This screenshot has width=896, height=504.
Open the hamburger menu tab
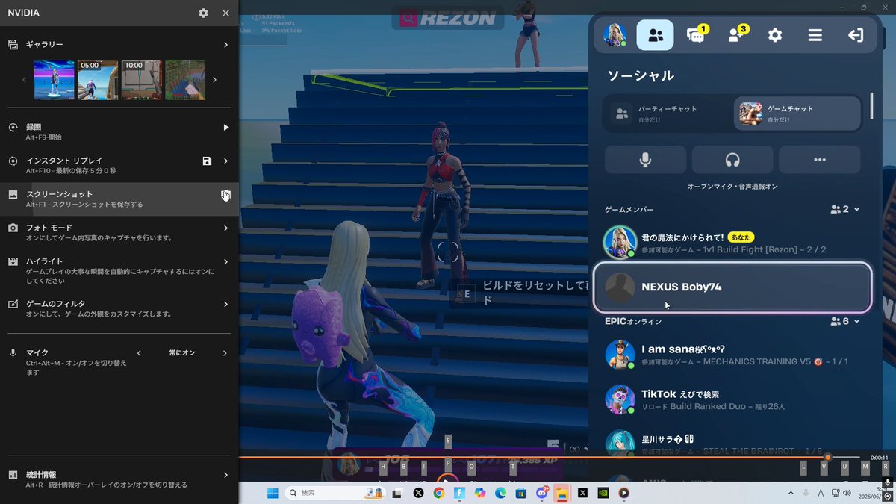[815, 35]
